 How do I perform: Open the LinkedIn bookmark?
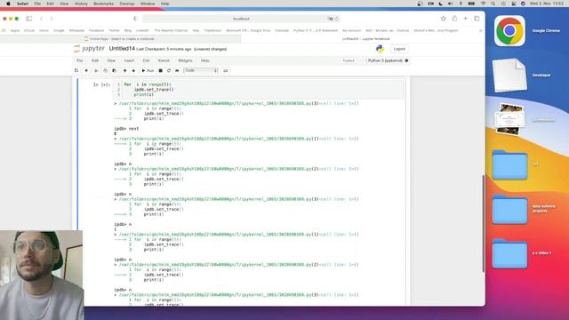[x=142, y=30]
